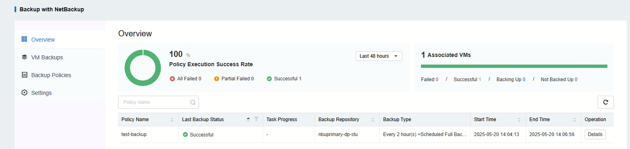
Task: Click green check icon in test-backup row
Action: click(185, 134)
